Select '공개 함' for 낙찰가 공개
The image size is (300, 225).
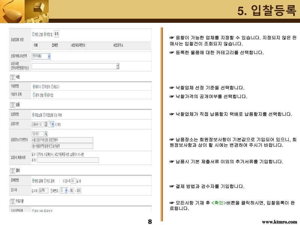click(45, 95)
